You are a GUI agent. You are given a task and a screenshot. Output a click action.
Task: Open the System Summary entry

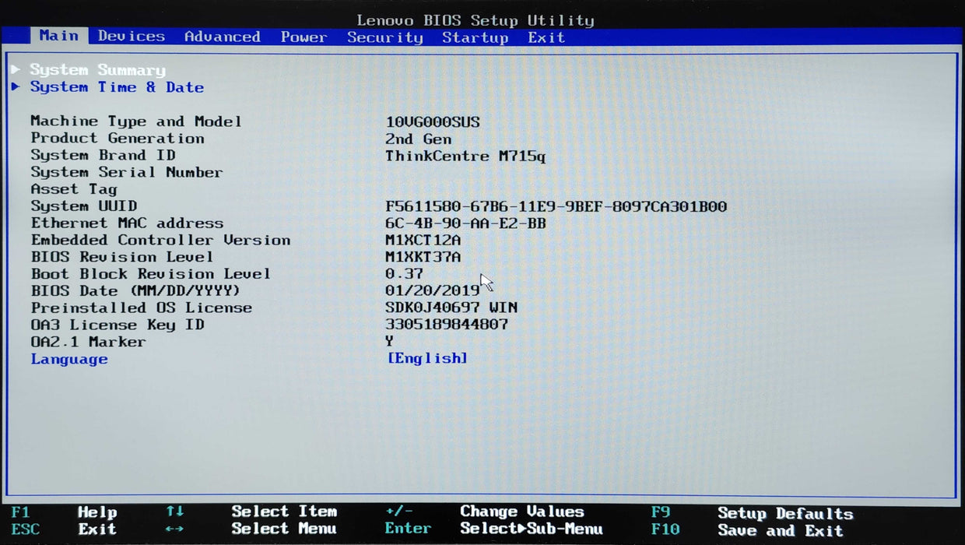click(x=97, y=70)
